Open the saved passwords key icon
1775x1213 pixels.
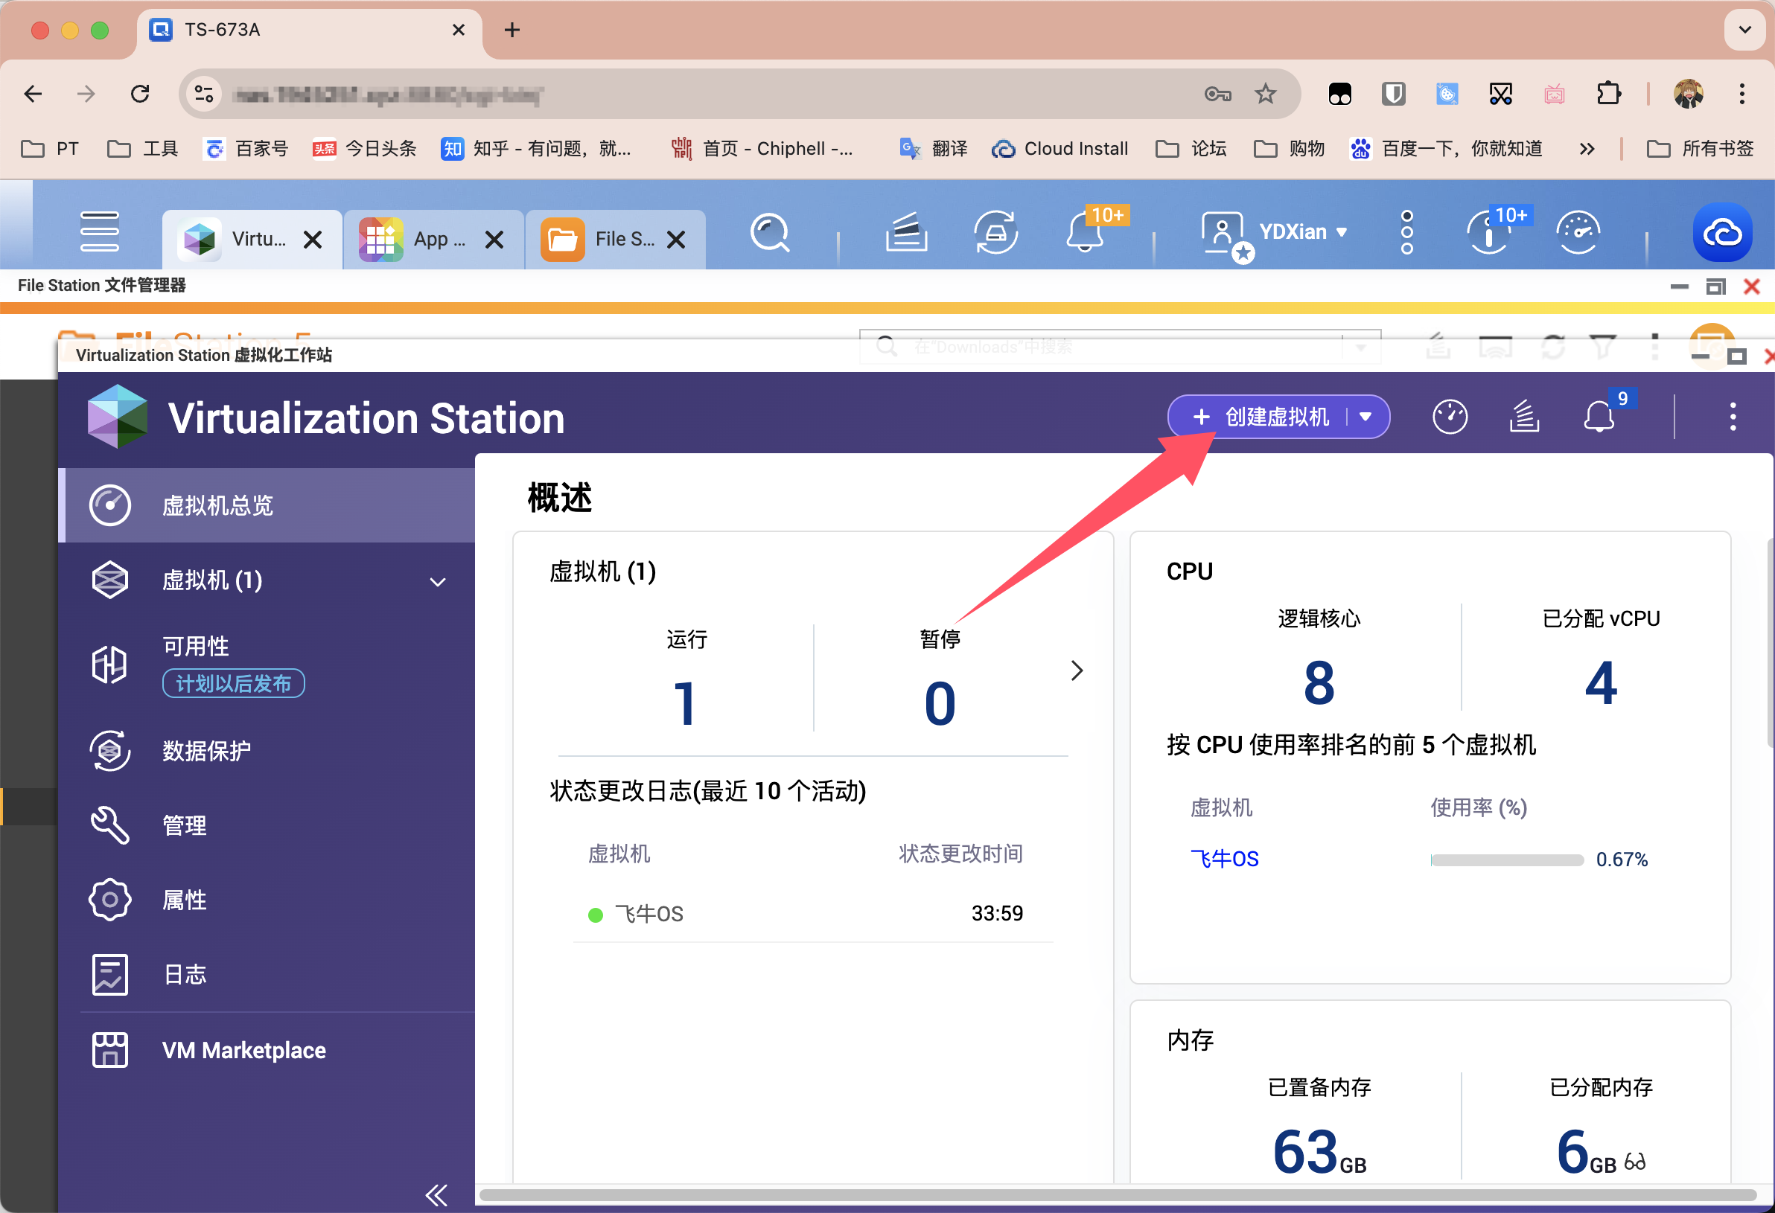1217,94
